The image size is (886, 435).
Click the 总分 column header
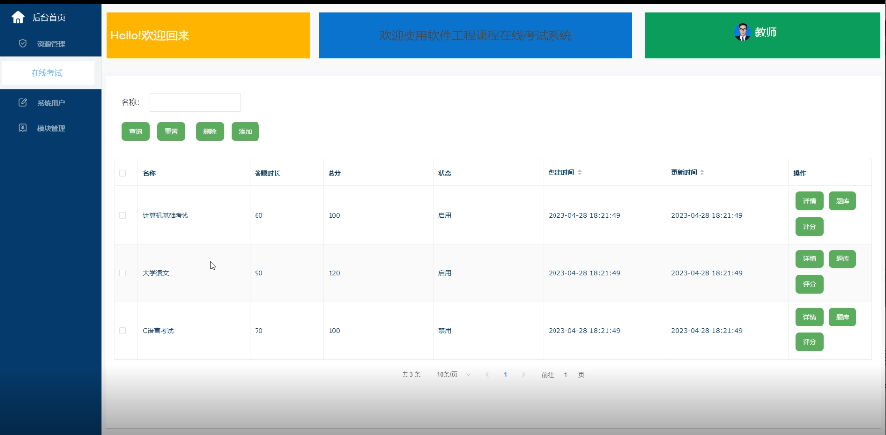pos(333,173)
